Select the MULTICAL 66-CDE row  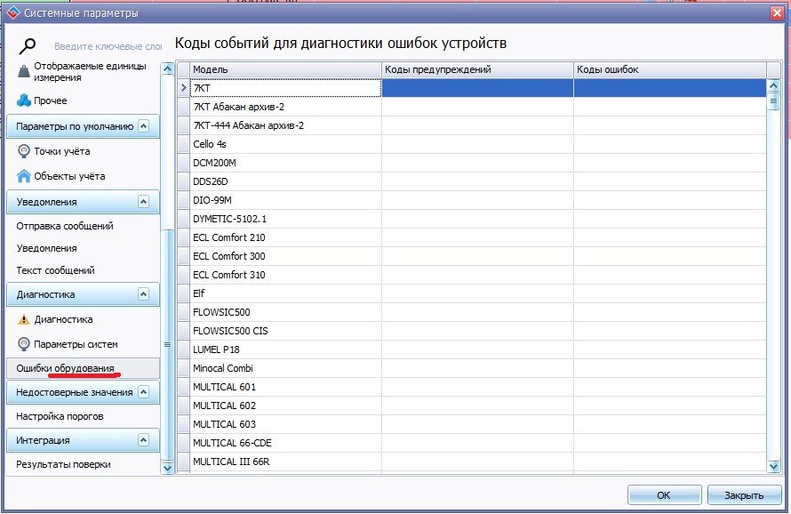click(x=472, y=443)
